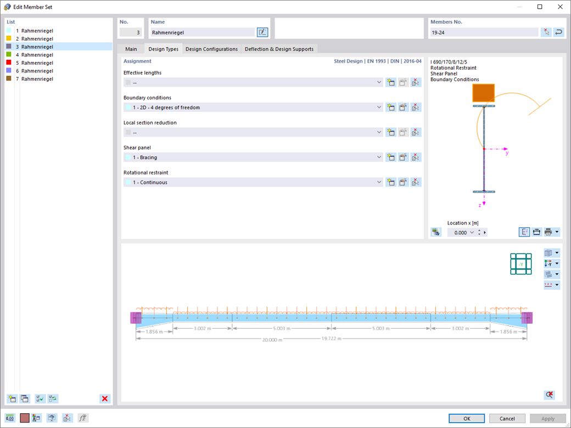
Task: Click select members in graphic icon
Action: [x=546, y=32]
